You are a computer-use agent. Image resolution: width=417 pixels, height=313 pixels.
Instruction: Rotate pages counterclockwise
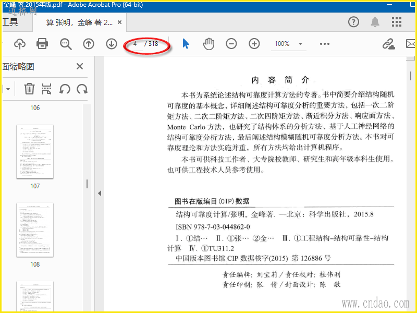pos(65,89)
